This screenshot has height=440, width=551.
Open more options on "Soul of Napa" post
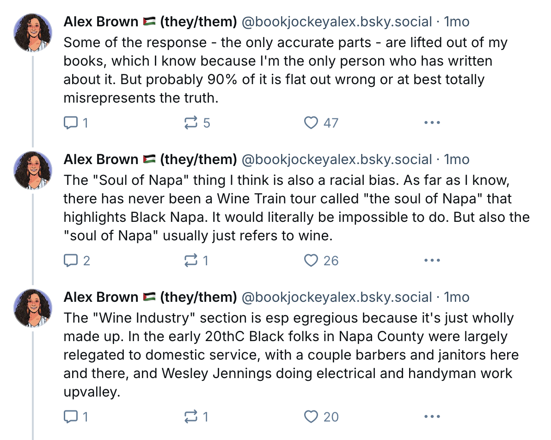(432, 261)
